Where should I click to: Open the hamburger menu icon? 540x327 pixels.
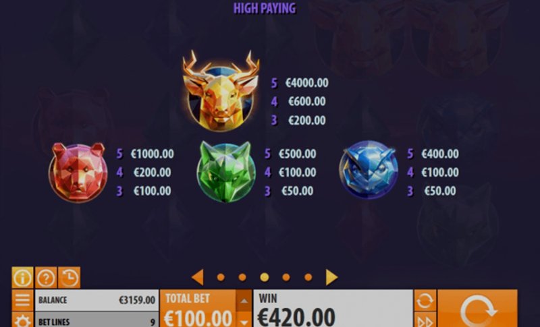(22, 300)
